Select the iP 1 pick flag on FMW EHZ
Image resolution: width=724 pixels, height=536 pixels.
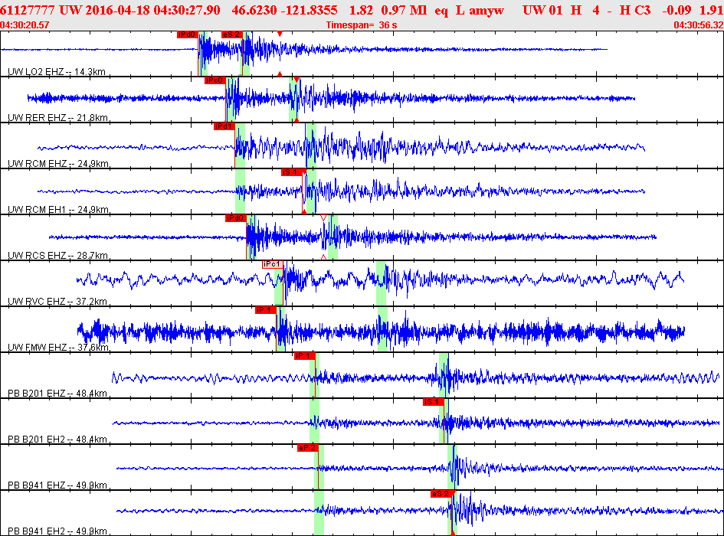[266, 310]
